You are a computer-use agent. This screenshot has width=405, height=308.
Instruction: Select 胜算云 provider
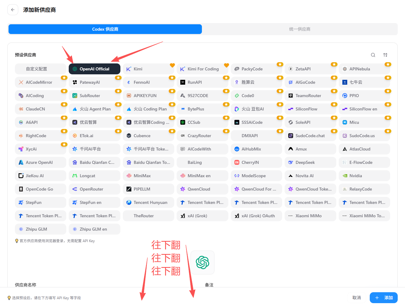tap(256, 82)
